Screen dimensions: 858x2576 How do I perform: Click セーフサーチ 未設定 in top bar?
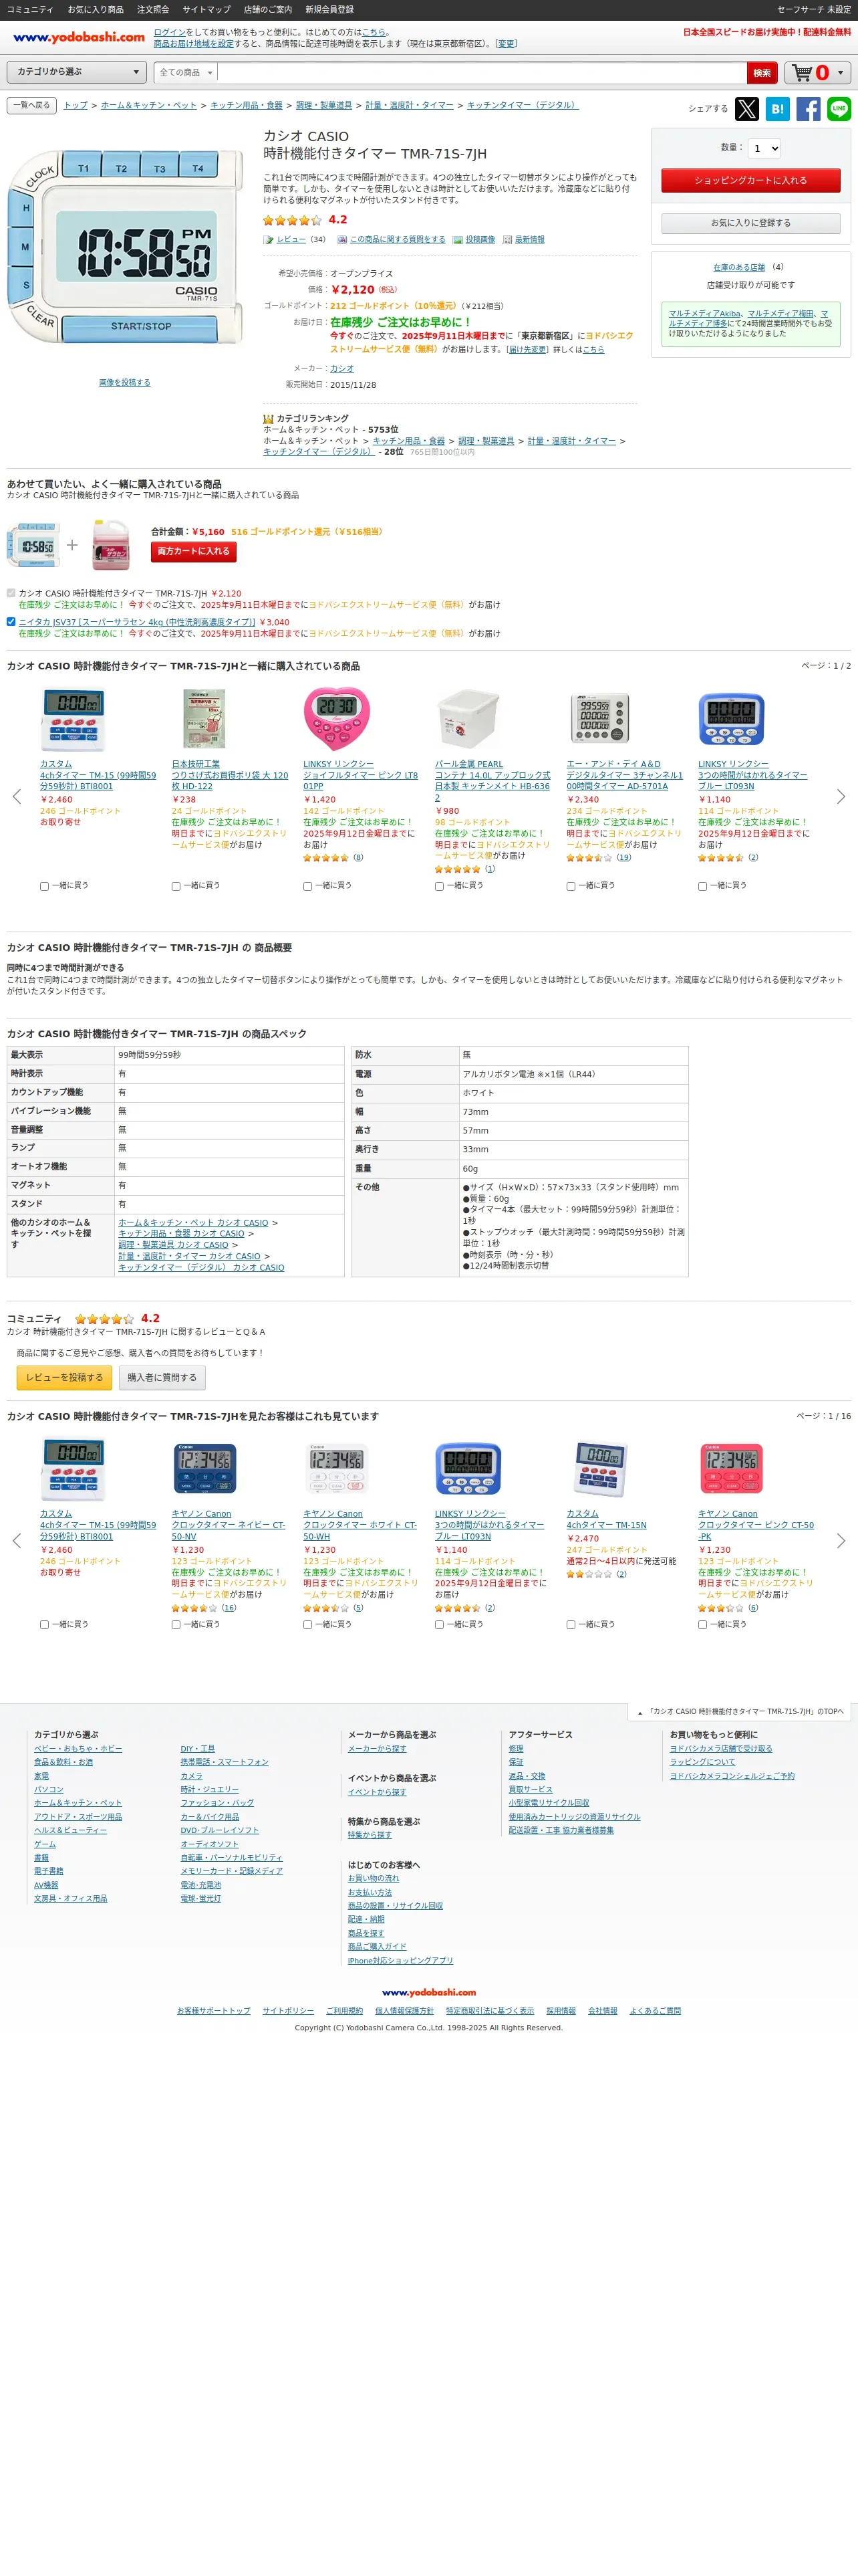814,10
